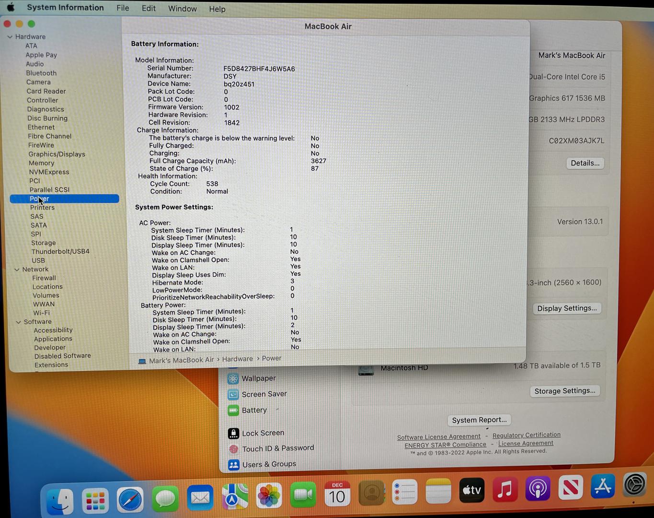Open Contacts app in Dock
The image size is (654, 518).
(x=371, y=493)
